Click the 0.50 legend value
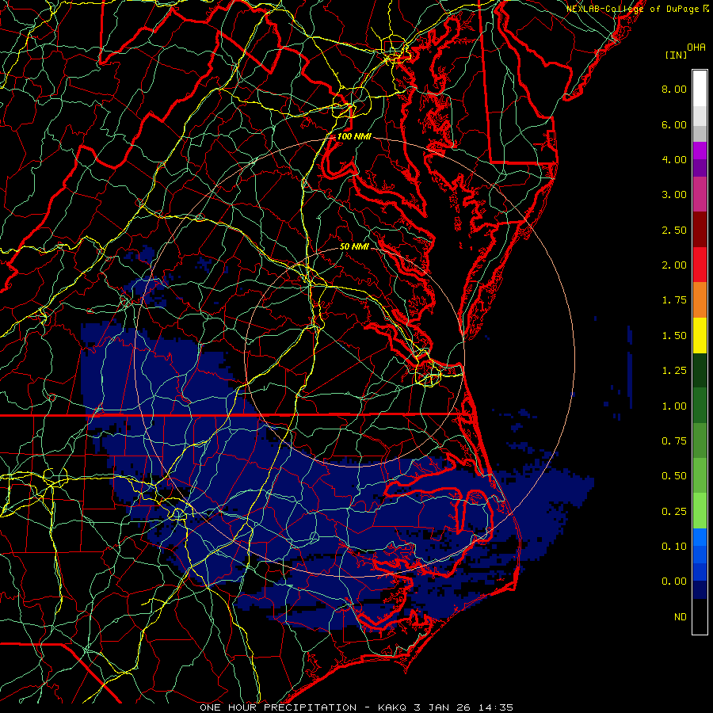Image resolution: width=713 pixels, height=713 pixels. 674,476
